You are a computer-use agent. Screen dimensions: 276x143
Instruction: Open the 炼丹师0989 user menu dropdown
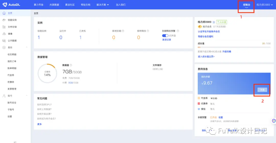[x=264, y=5]
